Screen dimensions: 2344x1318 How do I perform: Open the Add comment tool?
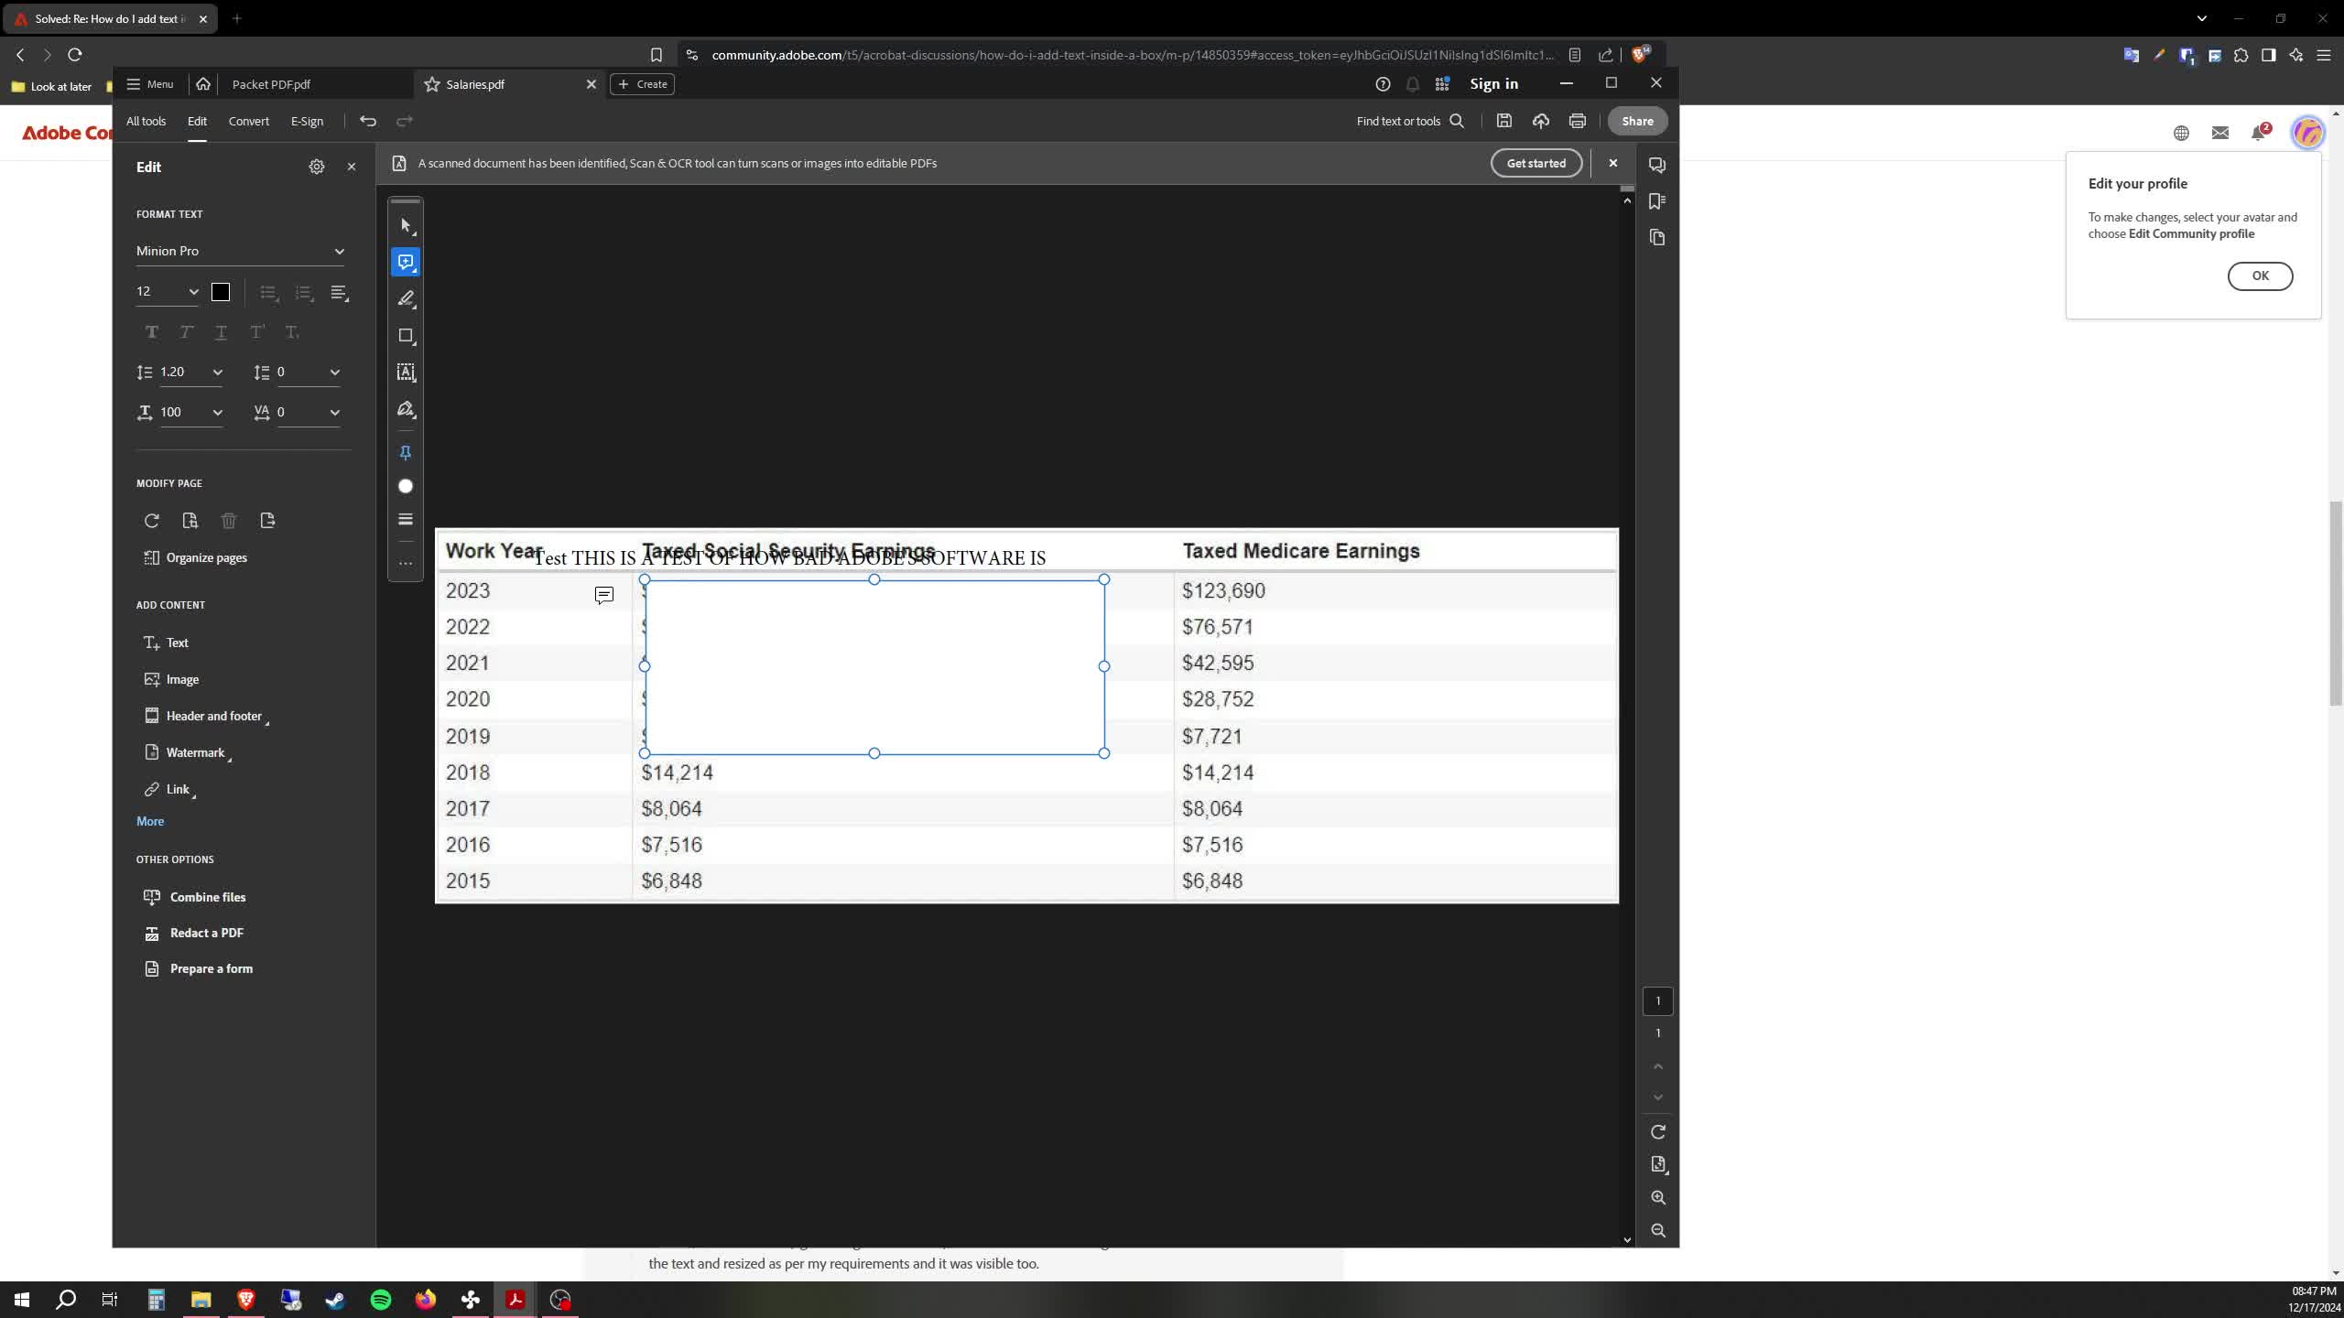click(406, 263)
